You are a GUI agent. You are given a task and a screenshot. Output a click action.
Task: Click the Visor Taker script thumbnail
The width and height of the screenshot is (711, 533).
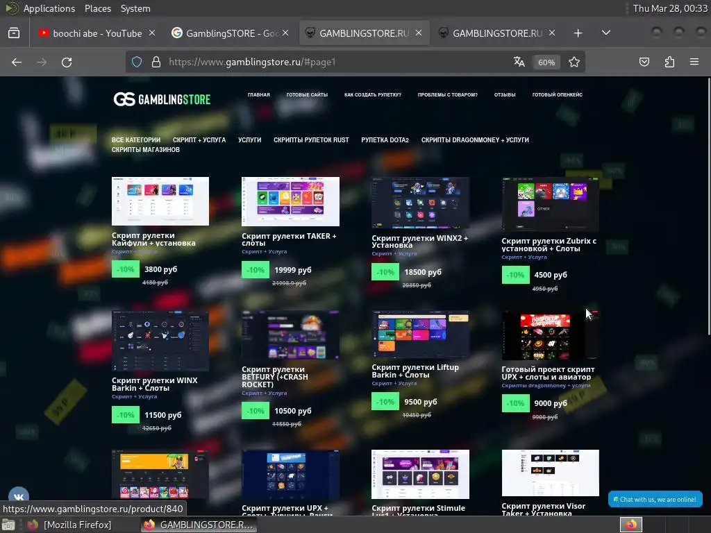point(550,473)
